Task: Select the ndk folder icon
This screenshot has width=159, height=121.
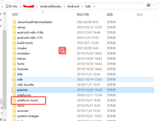Action: pyautogui.click(x=14, y=79)
